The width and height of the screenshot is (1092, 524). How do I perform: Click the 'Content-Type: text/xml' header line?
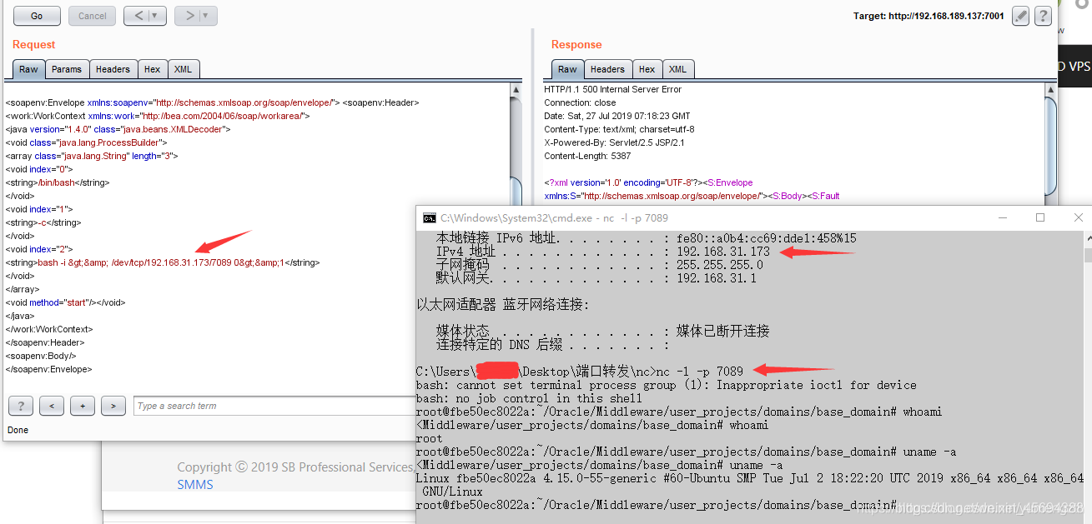[x=619, y=129]
